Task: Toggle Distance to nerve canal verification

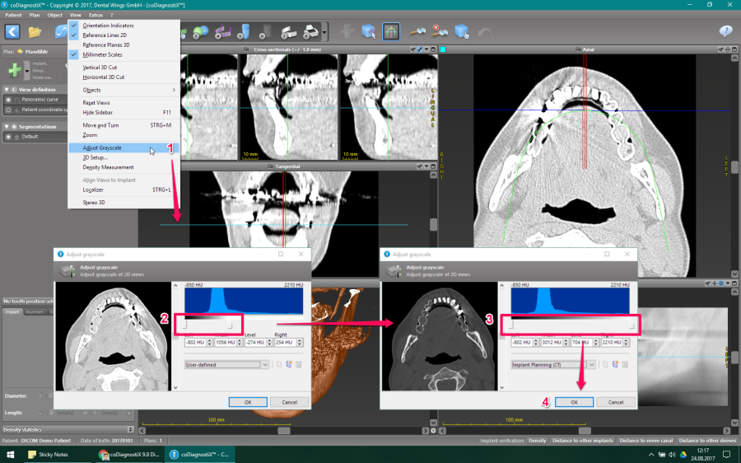Action: [x=645, y=441]
